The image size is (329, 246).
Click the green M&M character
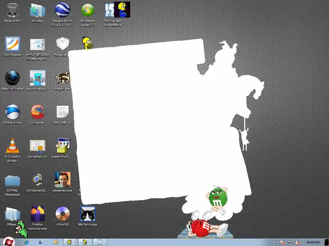click(218, 198)
